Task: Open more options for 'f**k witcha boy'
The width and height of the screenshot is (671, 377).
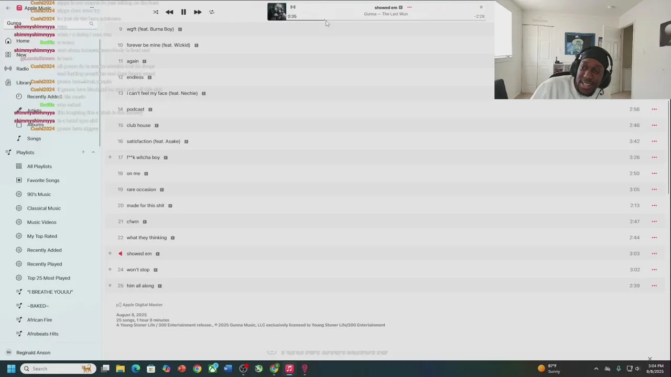Action: (x=654, y=158)
